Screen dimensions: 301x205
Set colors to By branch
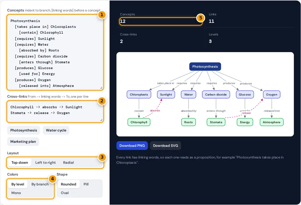coord(40,184)
